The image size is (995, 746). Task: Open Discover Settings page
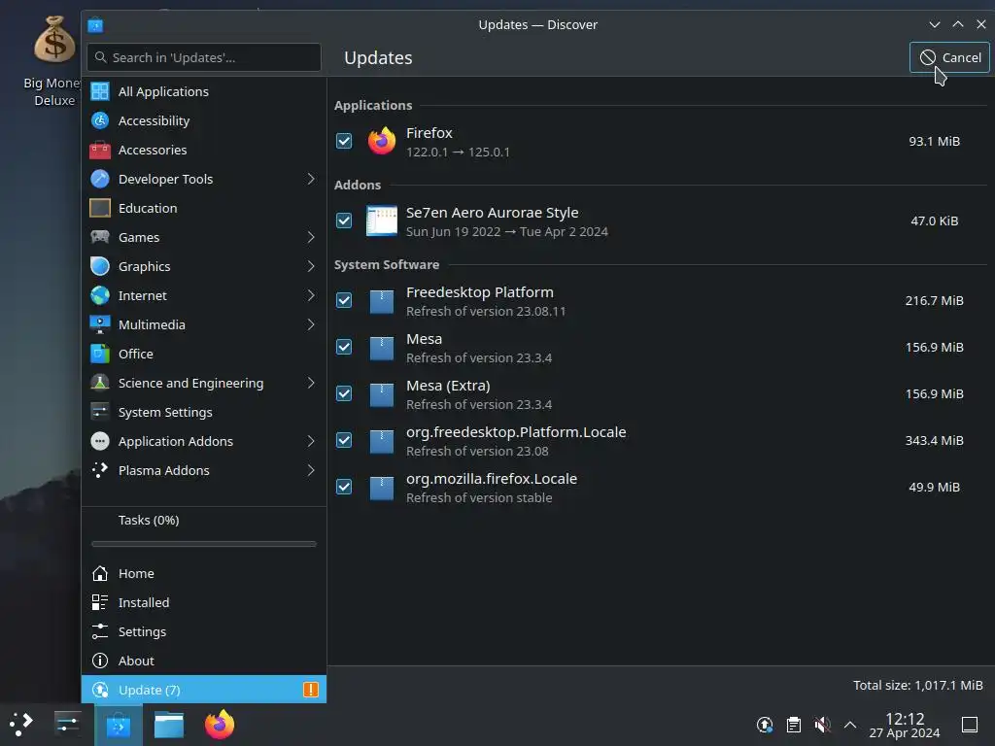point(204,631)
